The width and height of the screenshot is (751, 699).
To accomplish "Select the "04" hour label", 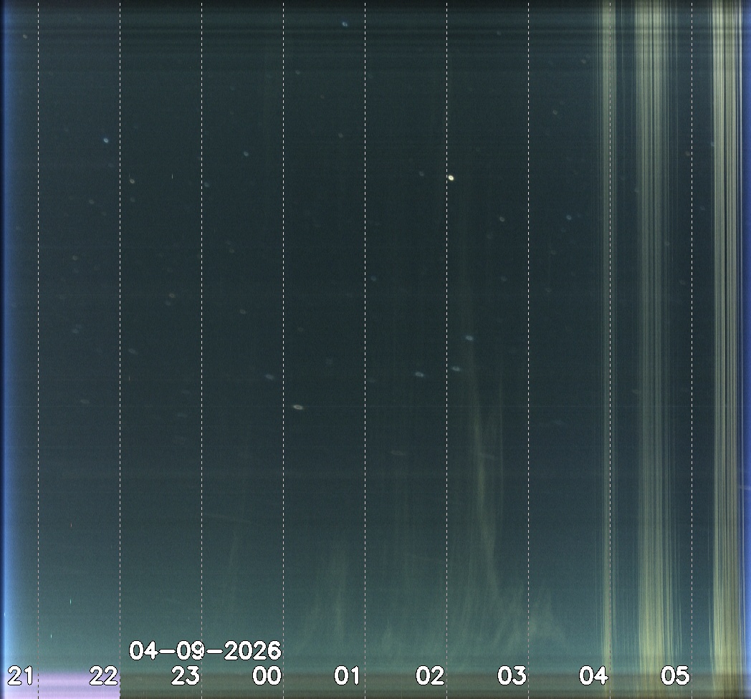I will (594, 675).
